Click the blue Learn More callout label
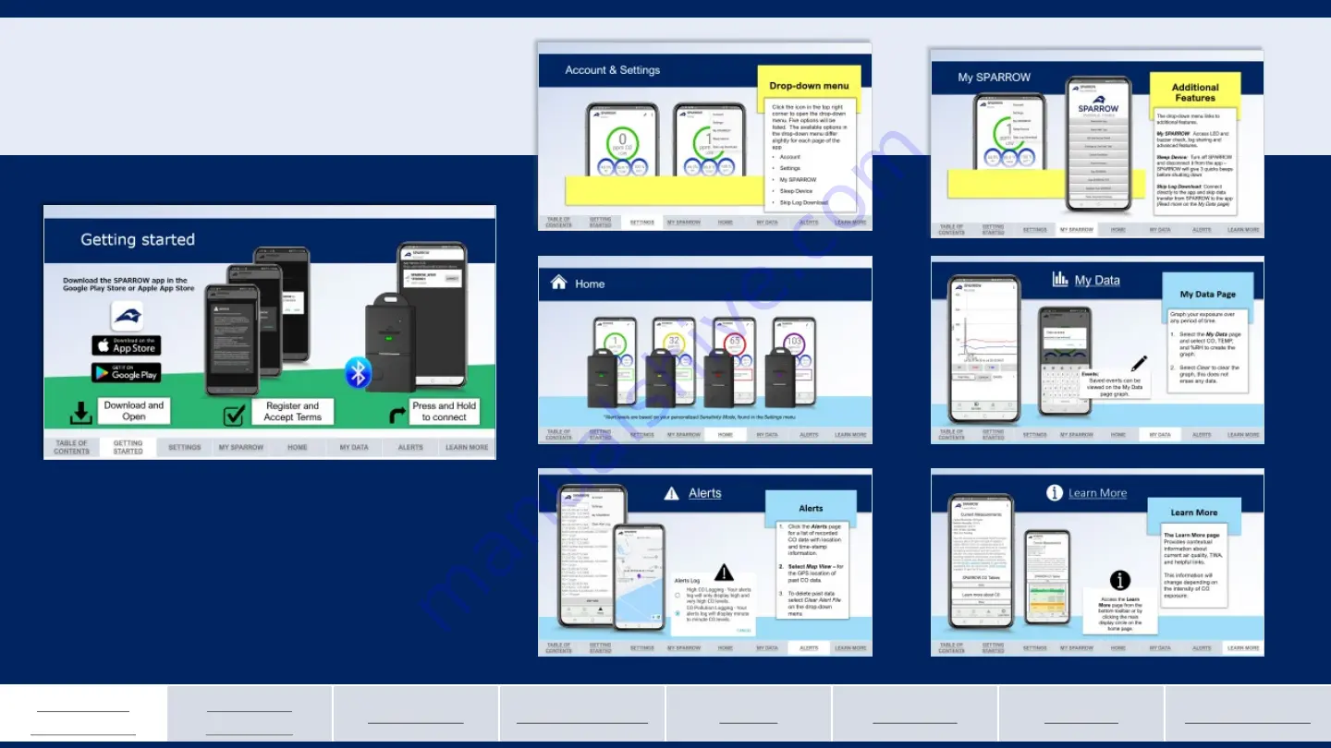 pos(1193,513)
